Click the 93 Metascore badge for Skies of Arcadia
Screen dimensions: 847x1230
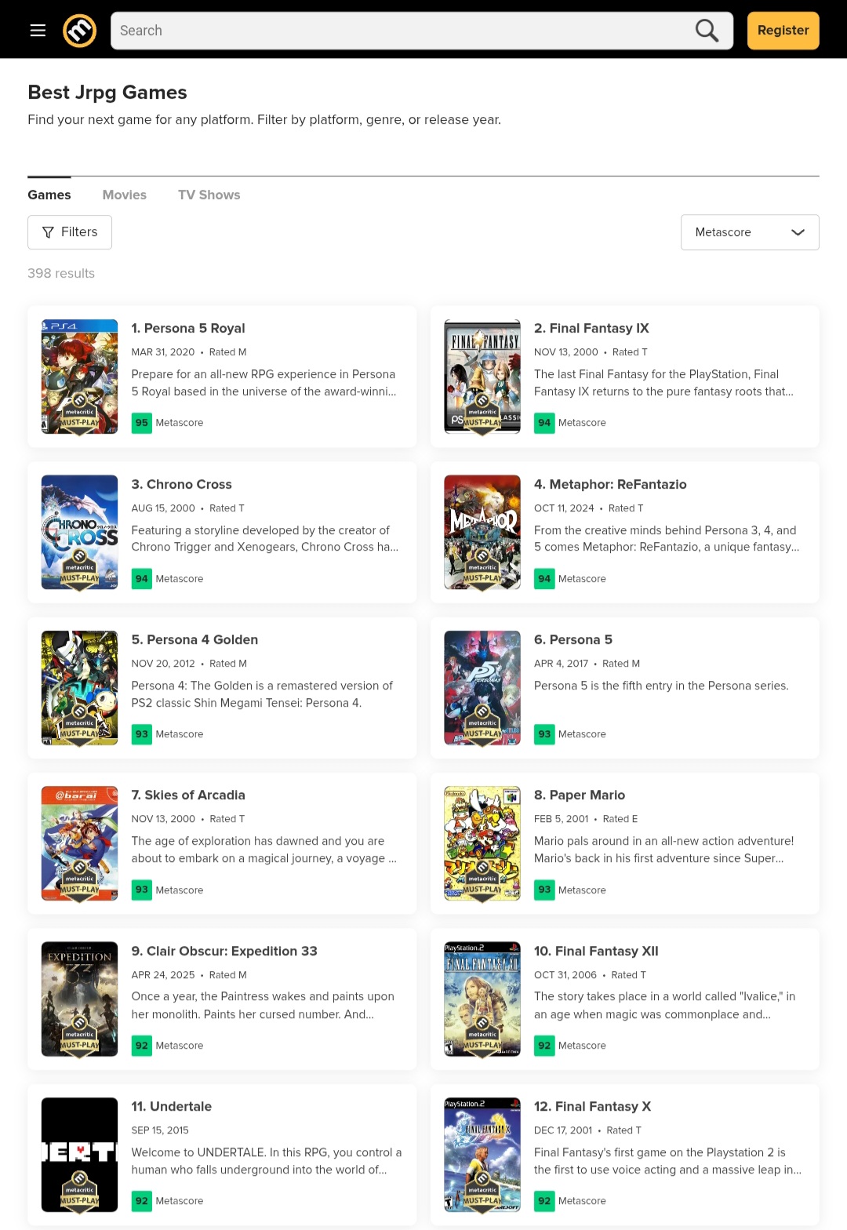(x=141, y=890)
